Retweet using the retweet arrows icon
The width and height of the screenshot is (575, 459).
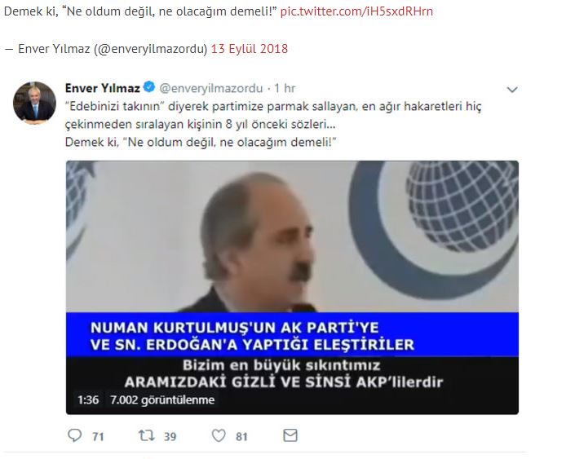tap(146, 435)
